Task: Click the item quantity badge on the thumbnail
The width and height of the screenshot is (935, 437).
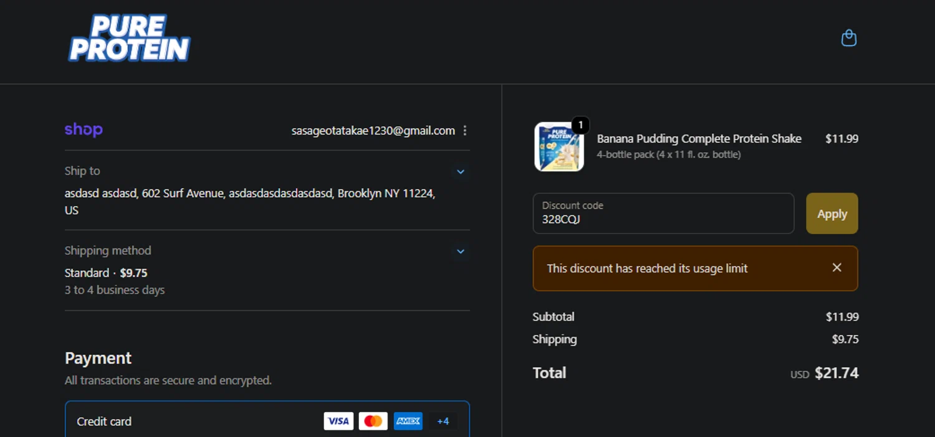Action: (x=580, y=125)
